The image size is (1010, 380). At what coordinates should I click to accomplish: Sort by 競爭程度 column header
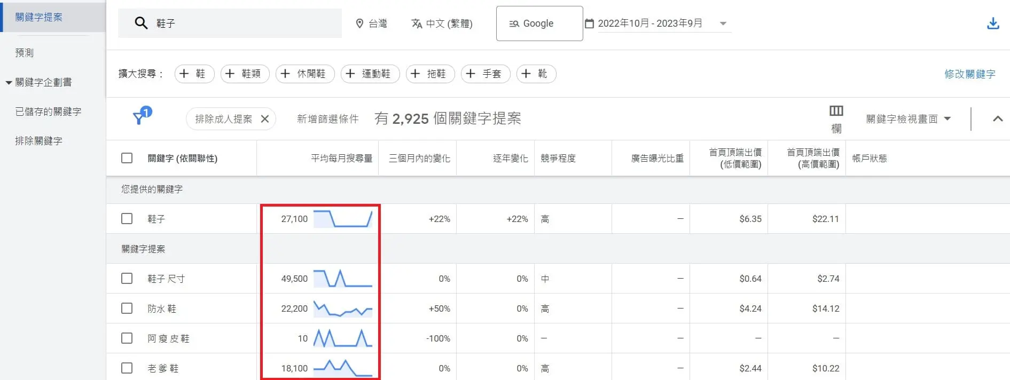click(558, 159)
